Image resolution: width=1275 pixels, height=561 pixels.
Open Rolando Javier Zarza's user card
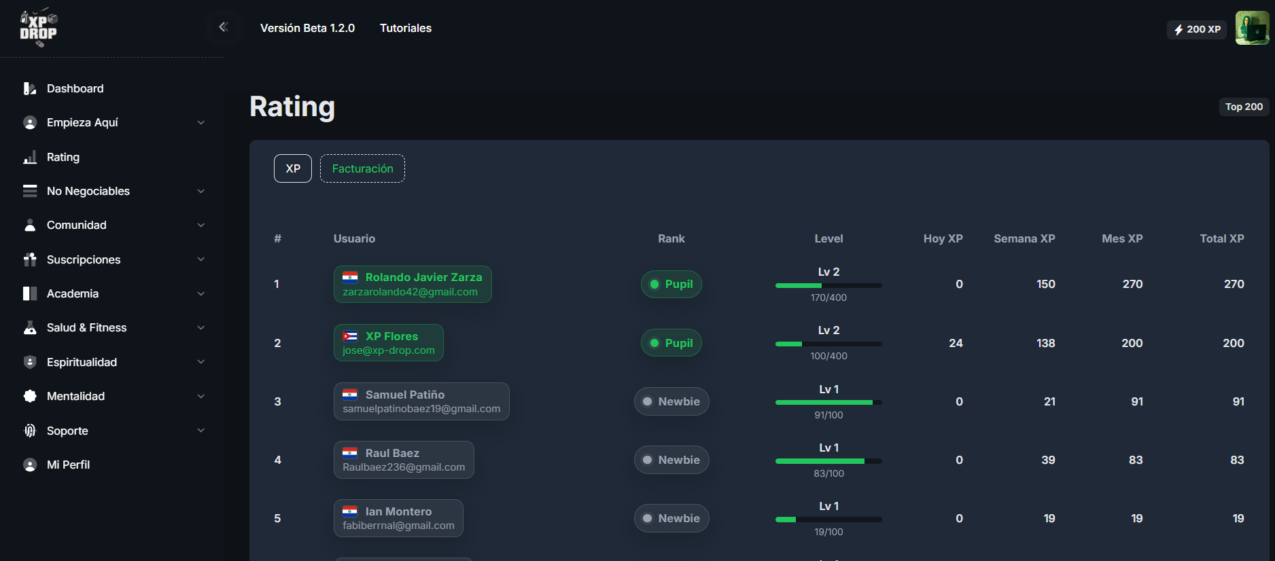pyautogui.click(x=413, y=284)
